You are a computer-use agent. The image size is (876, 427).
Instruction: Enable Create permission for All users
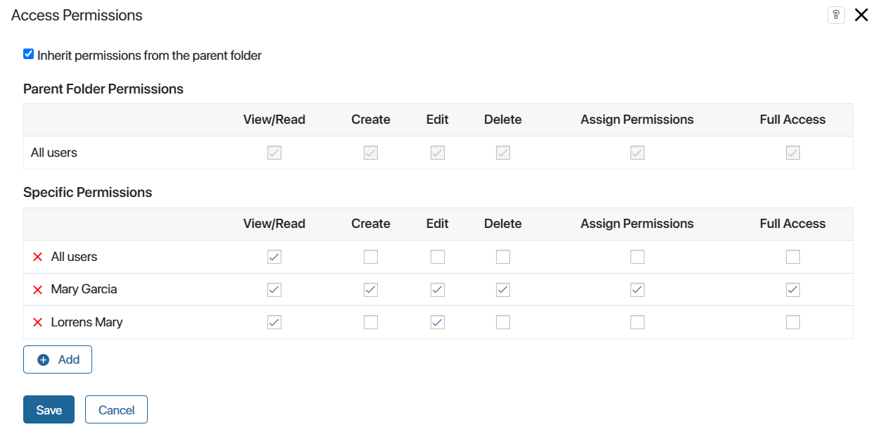point(371,257)
